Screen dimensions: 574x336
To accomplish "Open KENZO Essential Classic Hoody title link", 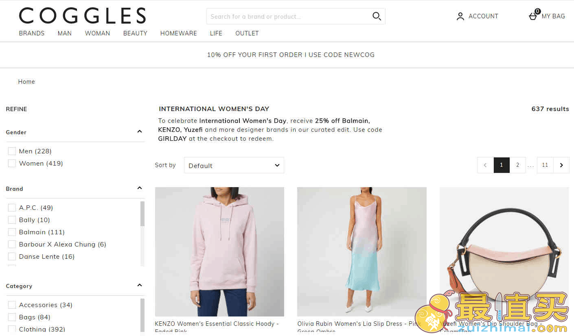I will tap(217, 327).
